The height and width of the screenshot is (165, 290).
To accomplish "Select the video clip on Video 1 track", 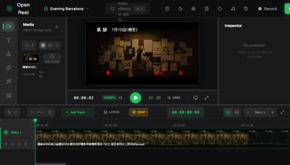I will click(163, 138).
